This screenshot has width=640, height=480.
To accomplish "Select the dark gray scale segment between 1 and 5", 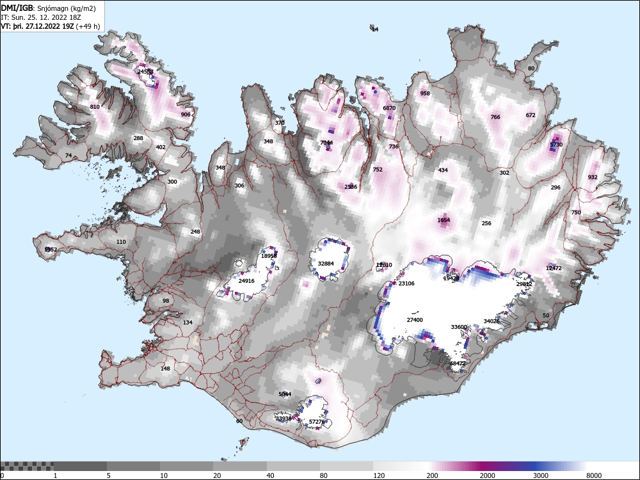I will [80, 466].
